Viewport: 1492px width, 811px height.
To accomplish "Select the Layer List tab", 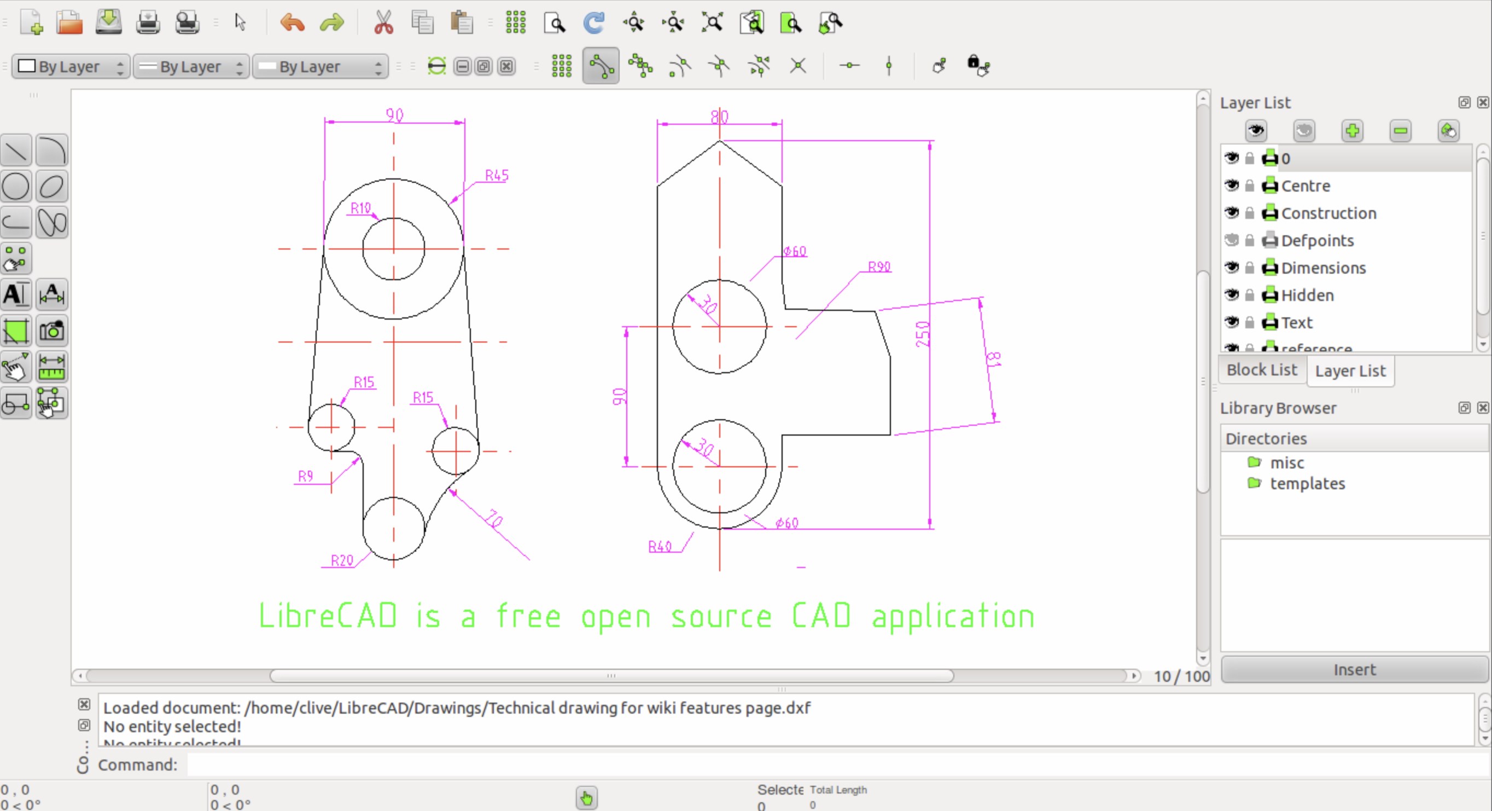I will point(1350,370).
